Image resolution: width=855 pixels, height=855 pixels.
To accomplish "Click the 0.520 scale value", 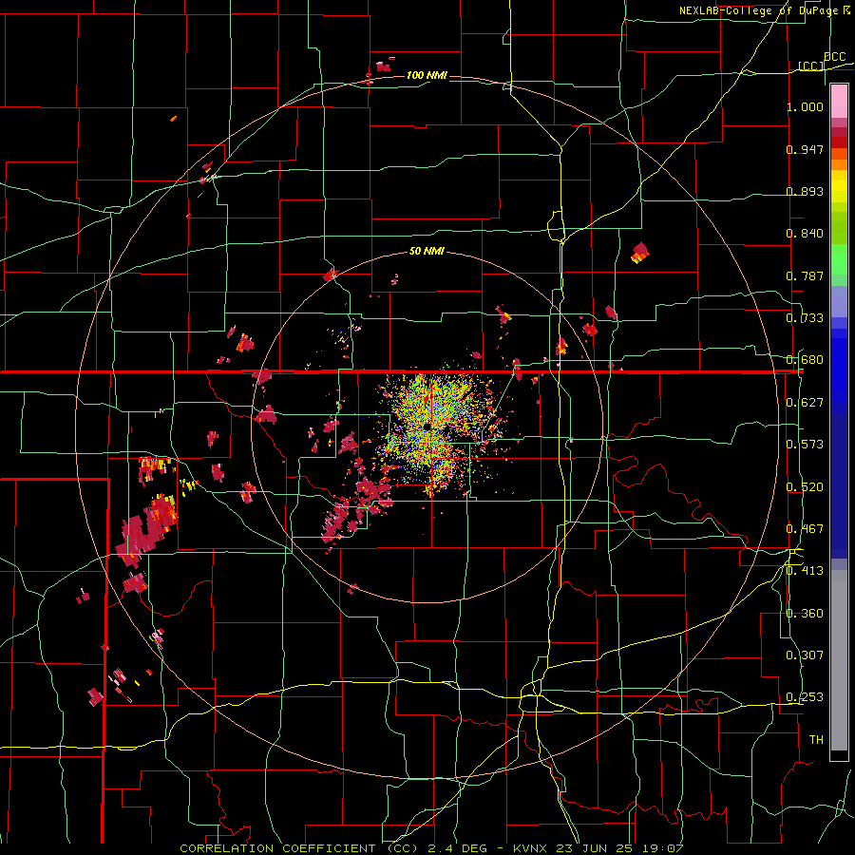I will (805, 487).
